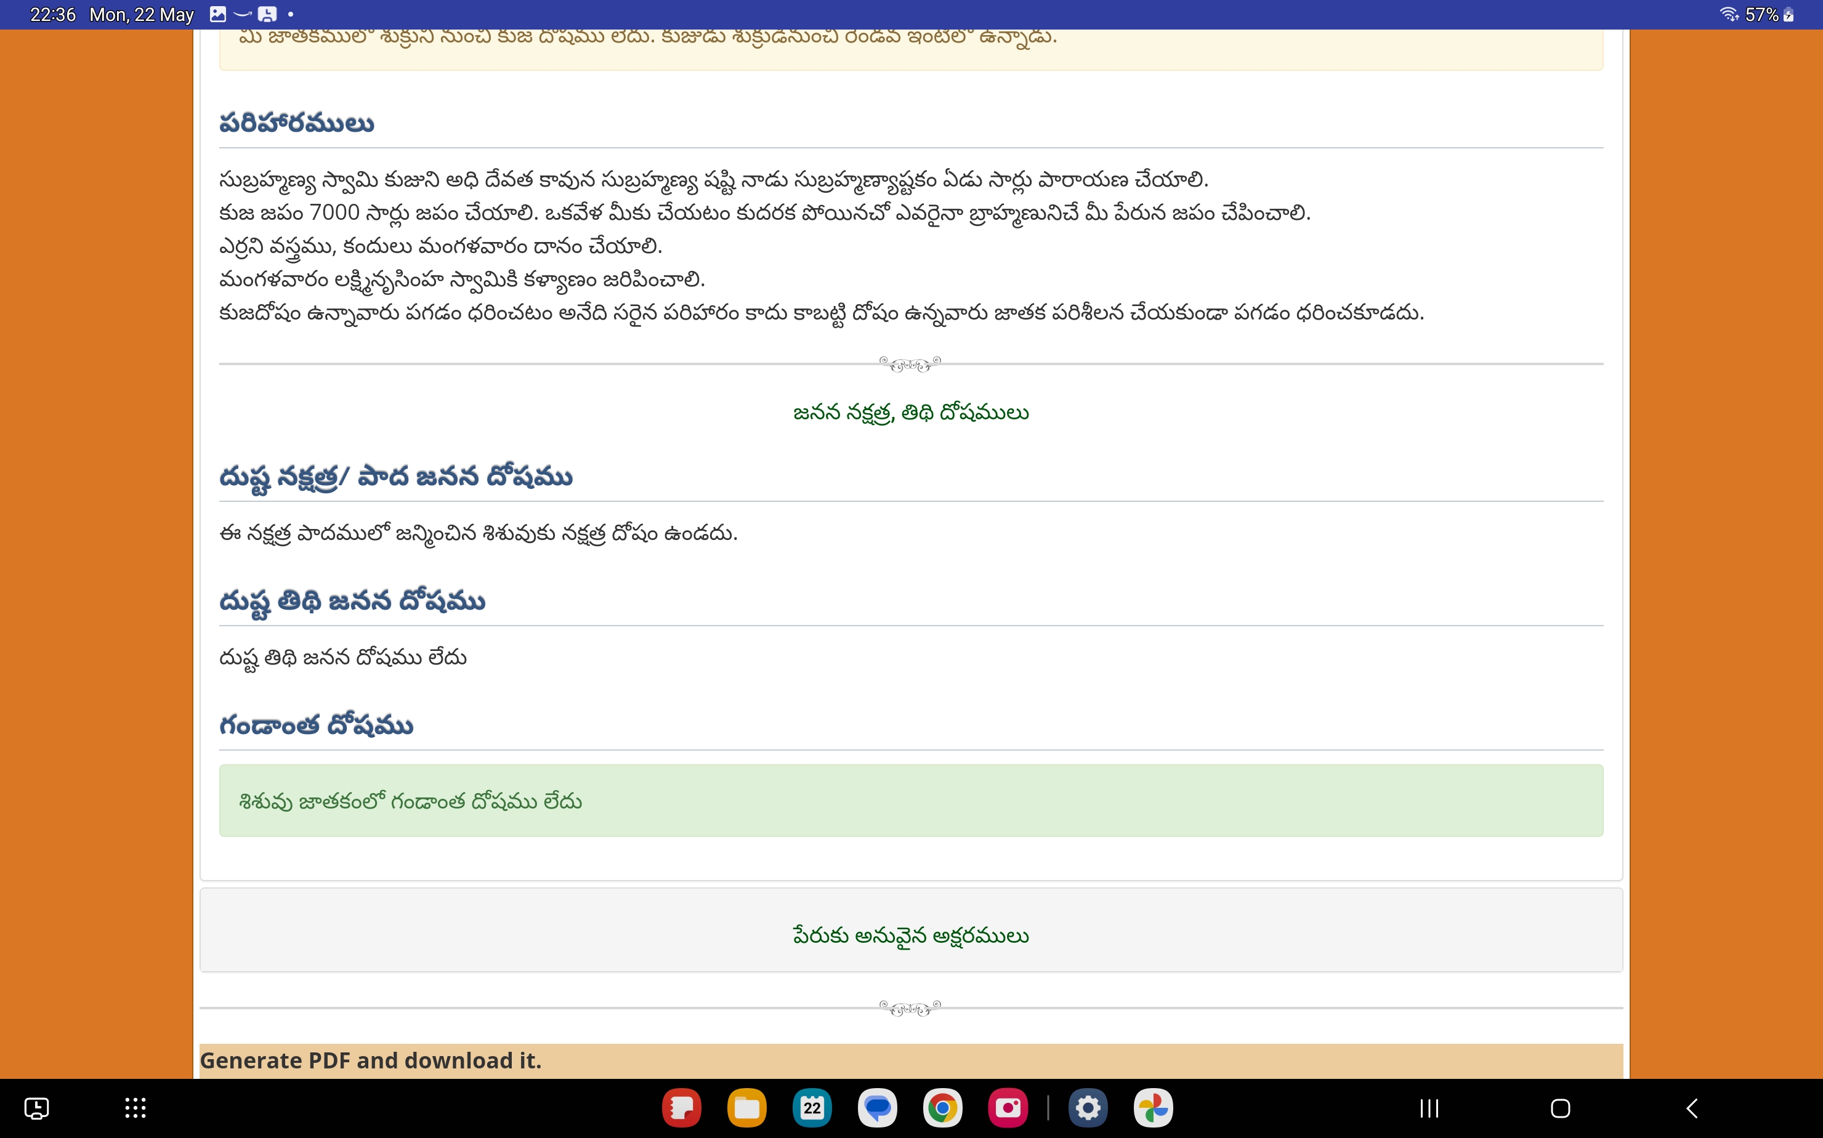1823x1138 pixels.
Task: Tap the screenshot toolbar icon at bottom-left
Action: click(37, 1108)
